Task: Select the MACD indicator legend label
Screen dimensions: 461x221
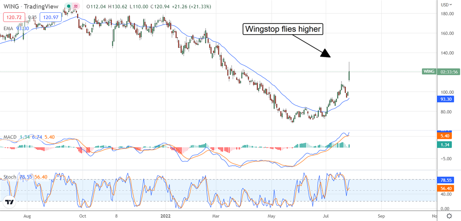Action: click(10, 137)
